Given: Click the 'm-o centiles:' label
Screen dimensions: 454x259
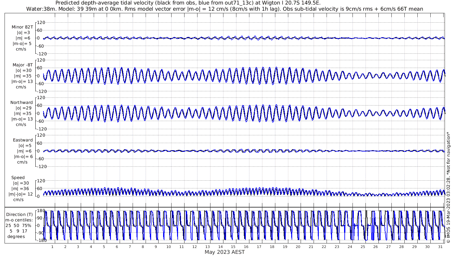Looking at the screenshot, I should pyautogui.click(x=20, y=220).
